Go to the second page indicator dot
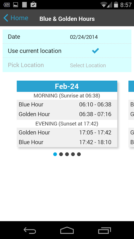 point(61,154)
